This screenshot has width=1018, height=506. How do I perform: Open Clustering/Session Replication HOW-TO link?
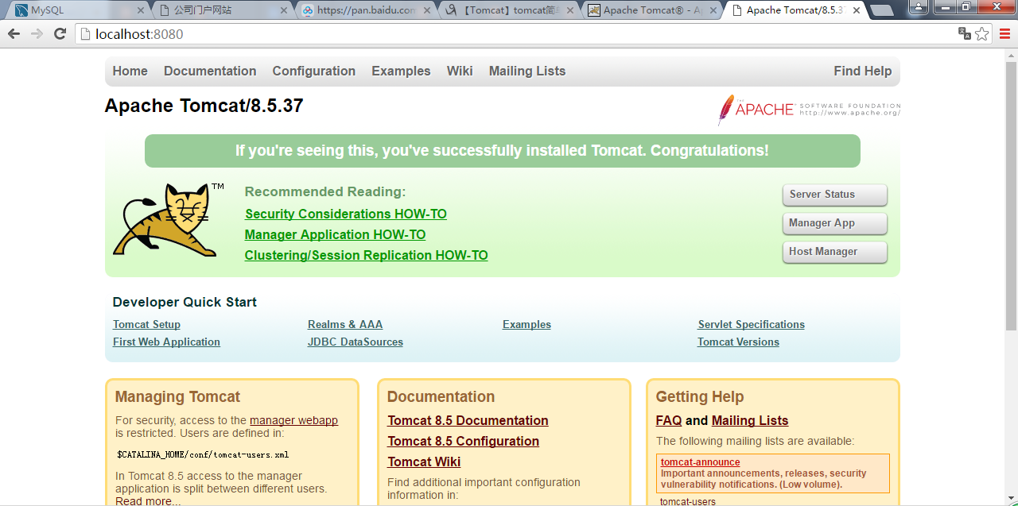pyautogui.click(x=366, y=255)
